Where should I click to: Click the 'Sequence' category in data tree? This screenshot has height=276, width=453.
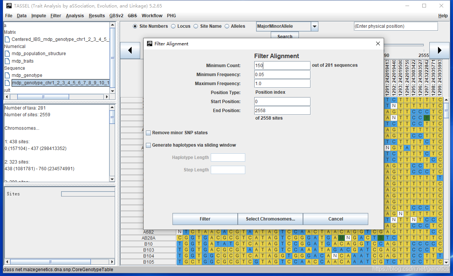15,68
